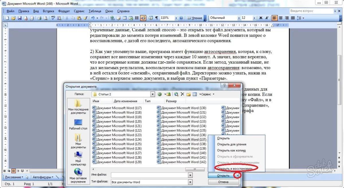Viewport: 344px width, 188px height.
Task: Click the Отмена button
Action: tap(223, 182)
